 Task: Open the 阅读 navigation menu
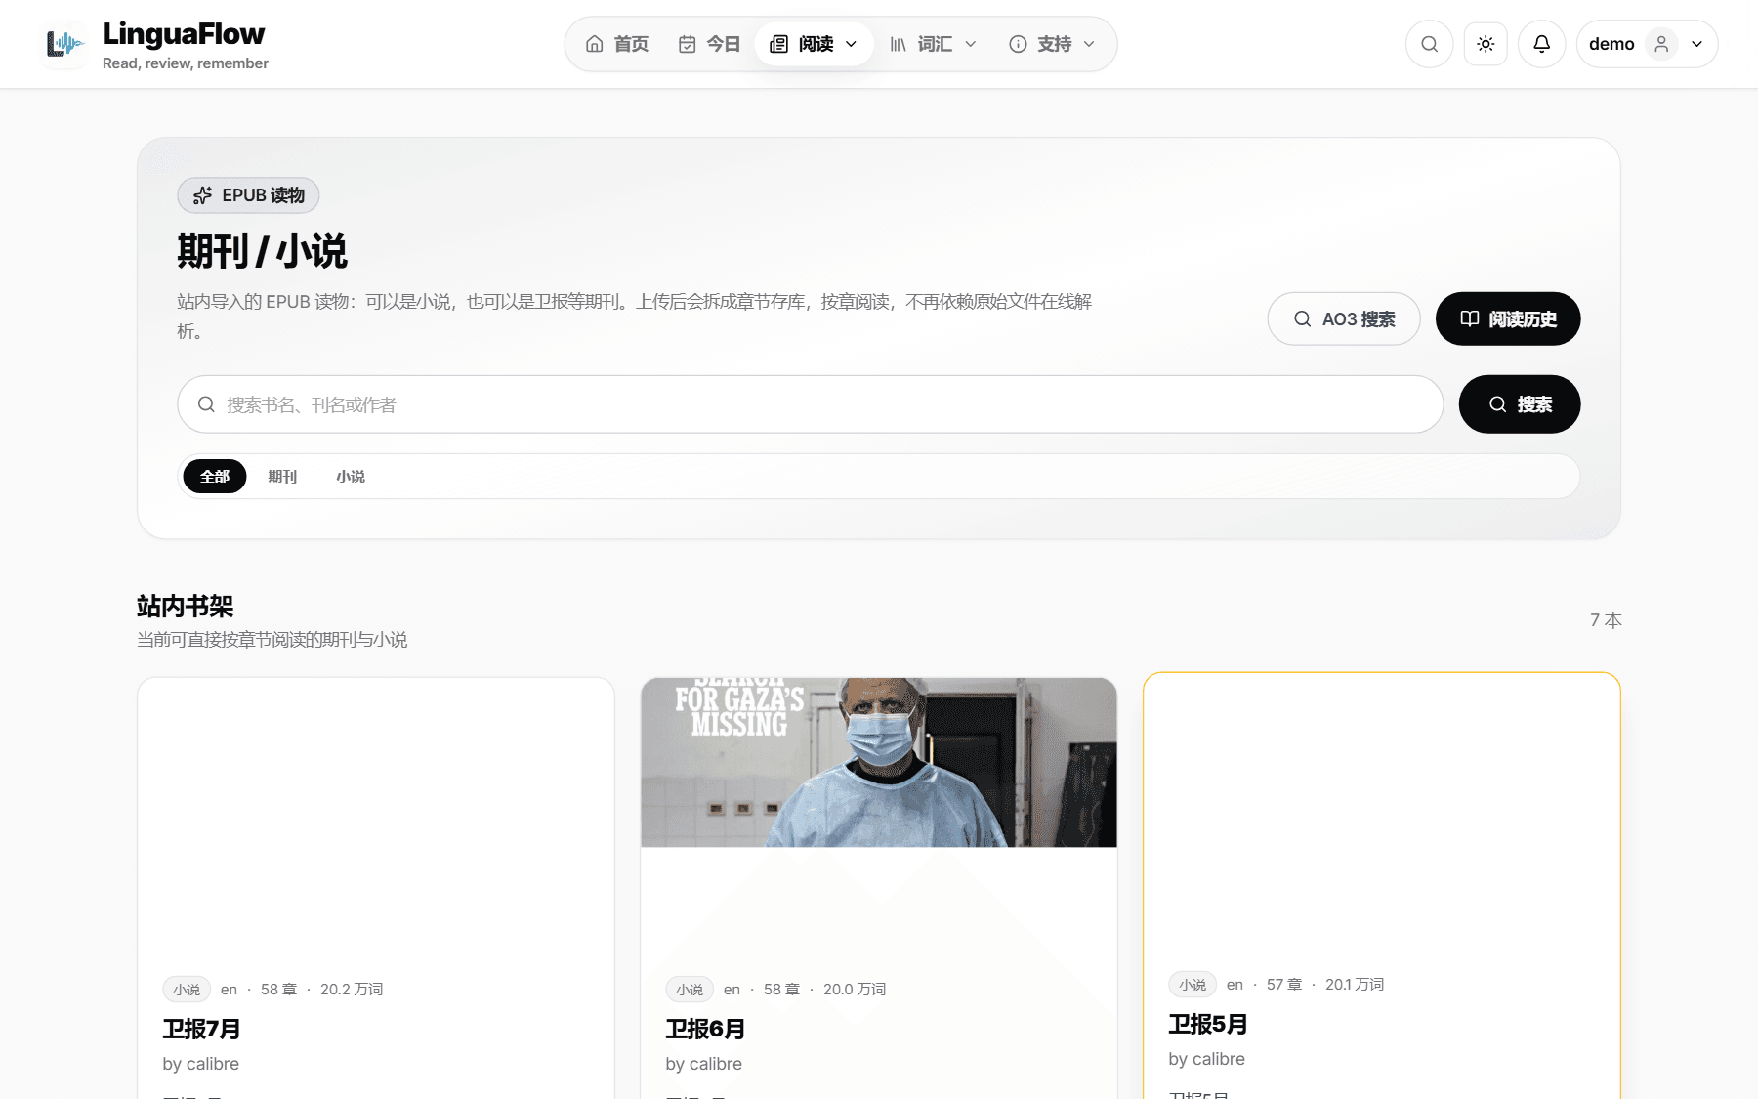point(814,44)
